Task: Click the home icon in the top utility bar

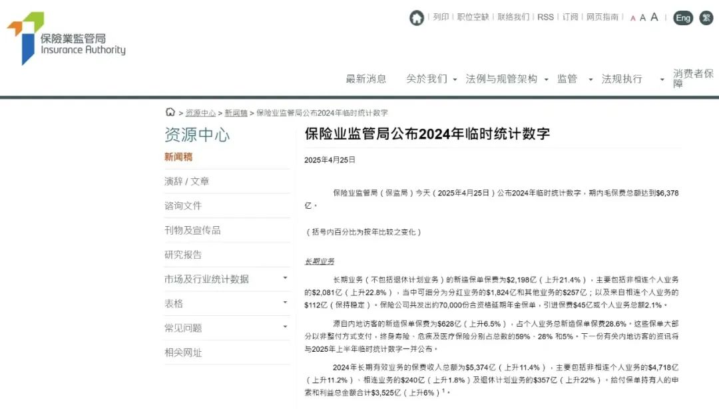Action: click(417, 18)
